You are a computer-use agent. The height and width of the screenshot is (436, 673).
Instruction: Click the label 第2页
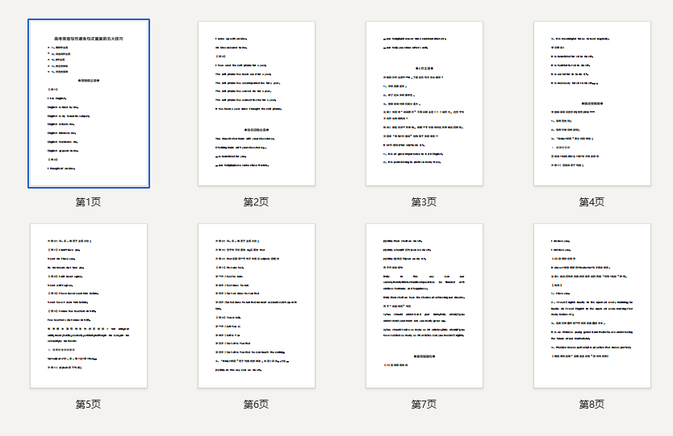tap(257, 202)
